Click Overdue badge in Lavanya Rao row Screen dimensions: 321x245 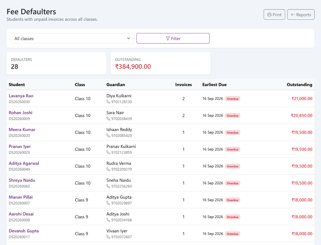point(233,99)
